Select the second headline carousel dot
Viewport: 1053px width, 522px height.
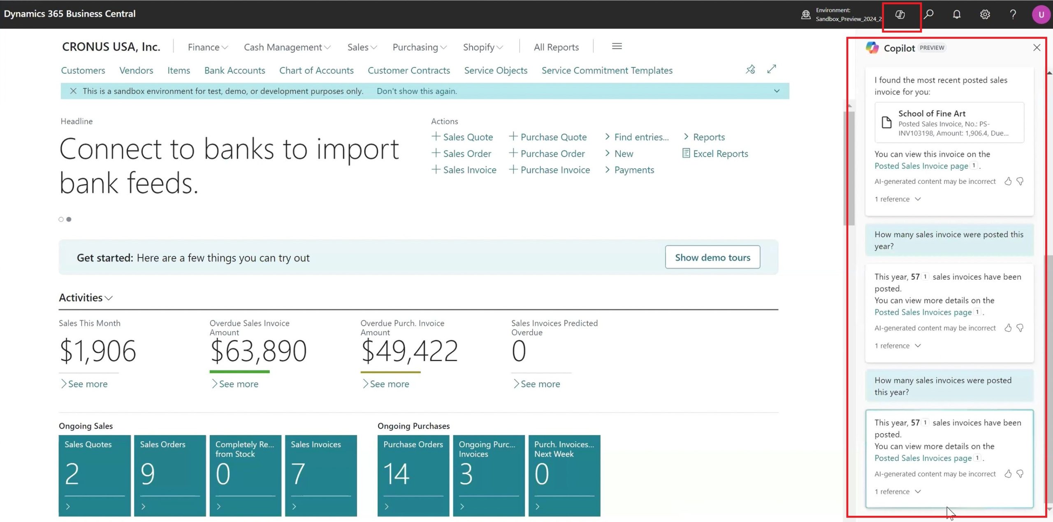69,219
